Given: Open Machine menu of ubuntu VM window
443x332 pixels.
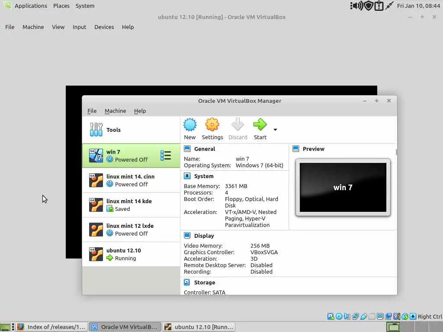Looking at the screenshot, I should [x=33, y=27].
